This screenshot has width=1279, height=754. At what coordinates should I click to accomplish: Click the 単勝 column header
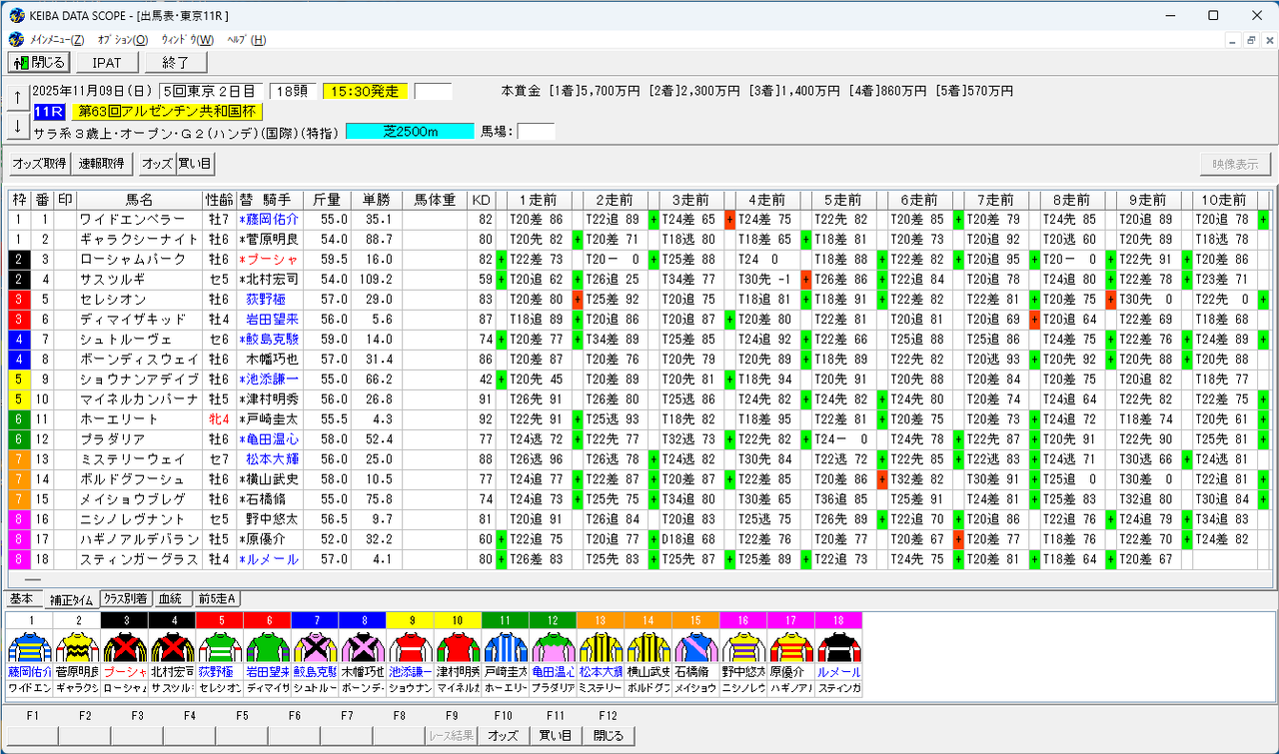376,200
